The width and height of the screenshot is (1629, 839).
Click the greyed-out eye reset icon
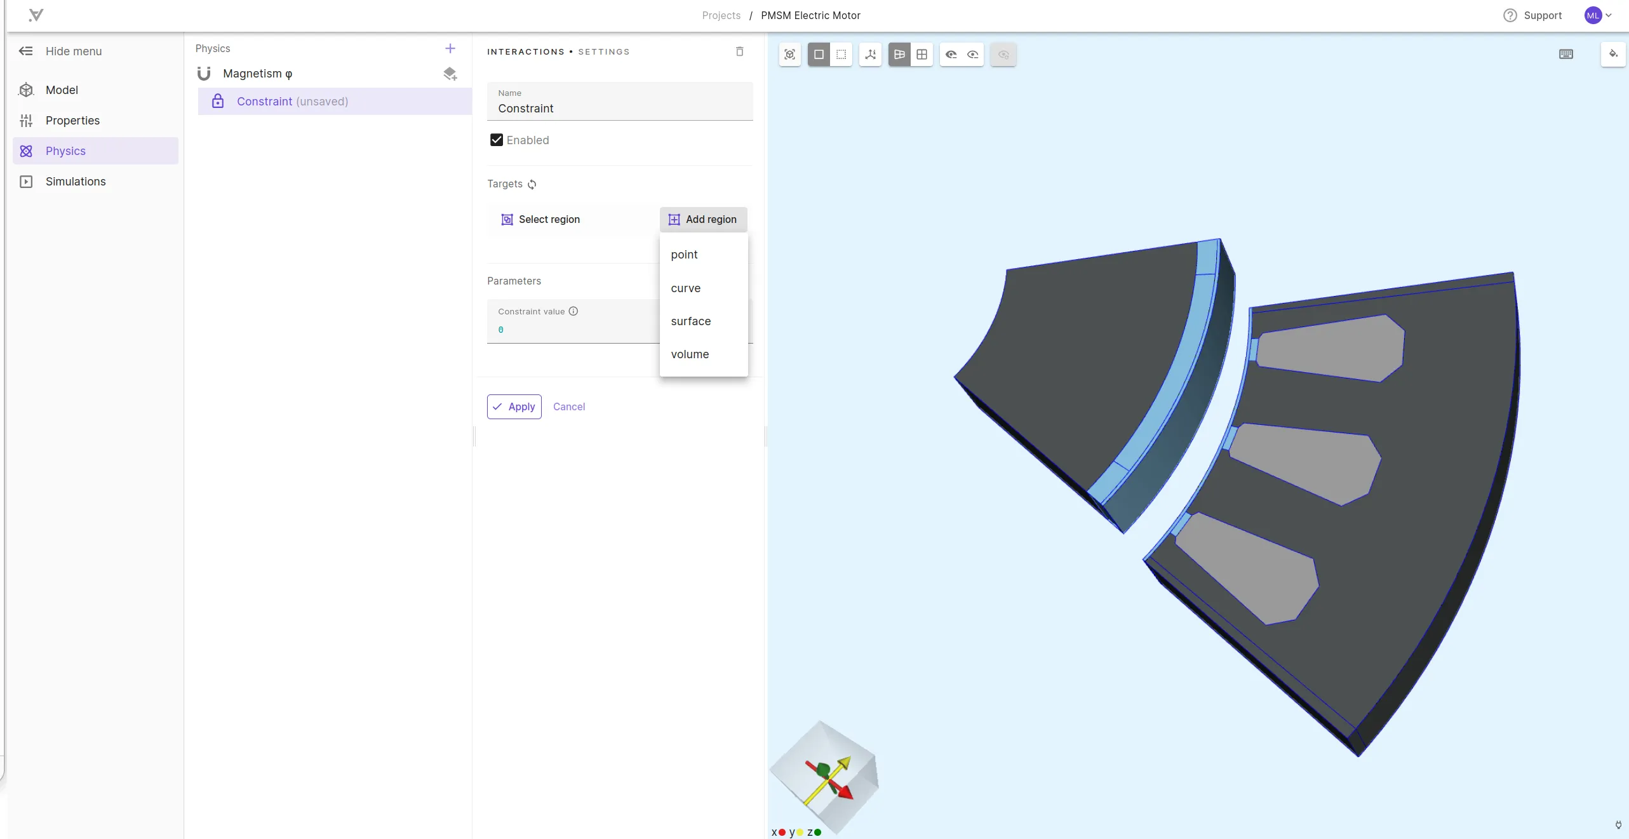1003,55
